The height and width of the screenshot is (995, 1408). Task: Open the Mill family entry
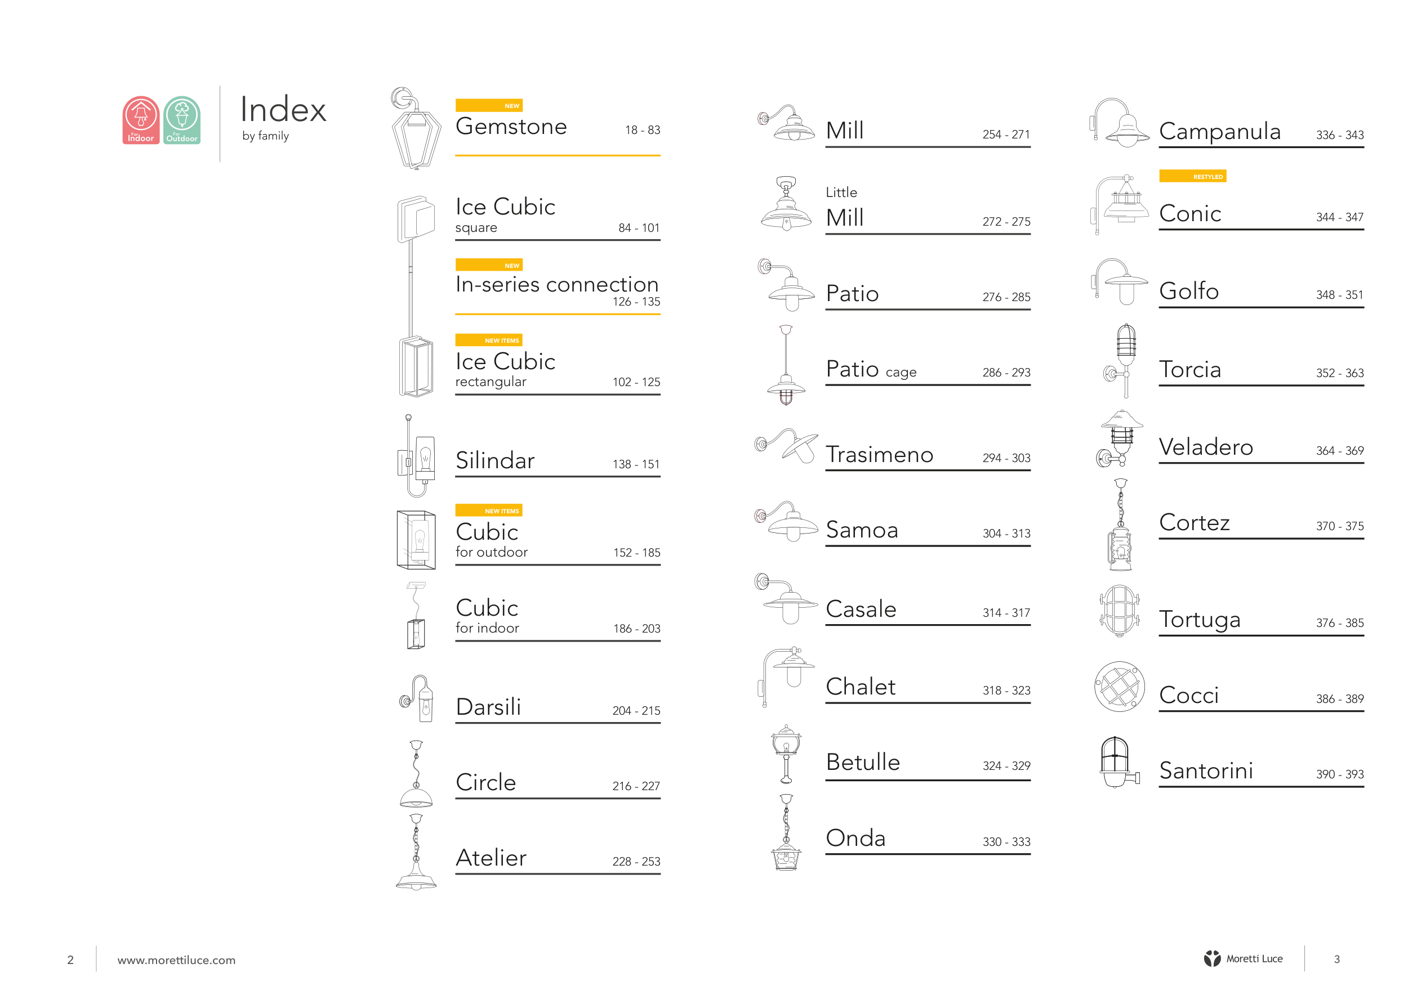pos(927,131)
